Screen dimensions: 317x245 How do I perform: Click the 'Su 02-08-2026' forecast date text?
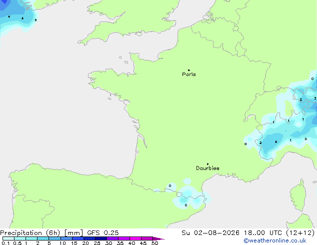pyautogui.click(x=210, y=233)
